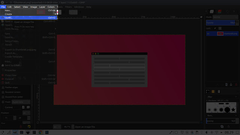Open the Edit menu
The width and height of the screenshot is (240, 135).
(9, 7)
